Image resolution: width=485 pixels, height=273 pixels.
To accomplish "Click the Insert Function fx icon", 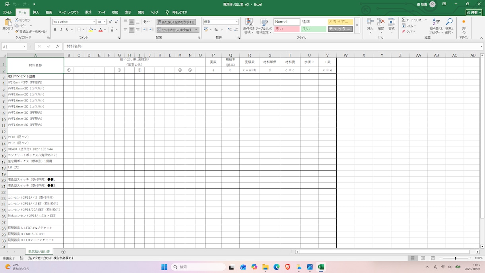I will pos(58,47).
